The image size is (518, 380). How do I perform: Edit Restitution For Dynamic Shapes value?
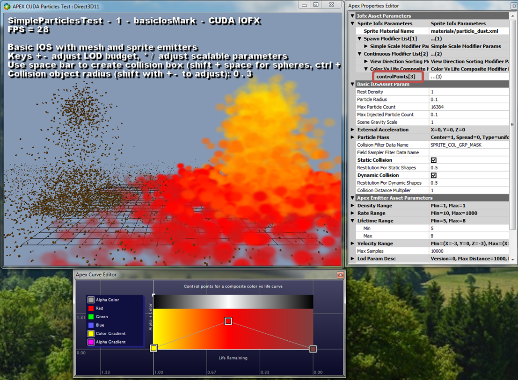(469, 183)
